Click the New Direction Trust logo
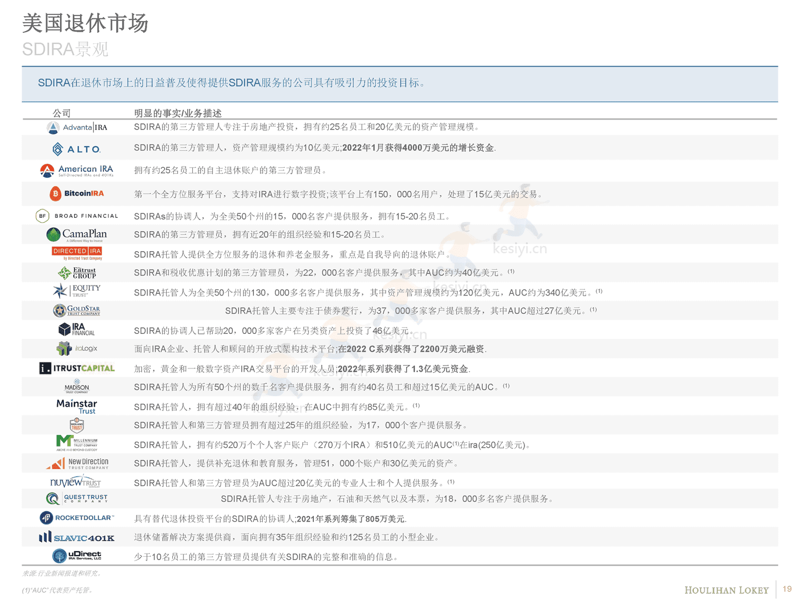Image resolution: width=800 pixels, height=600 pixels. [77, 463]
